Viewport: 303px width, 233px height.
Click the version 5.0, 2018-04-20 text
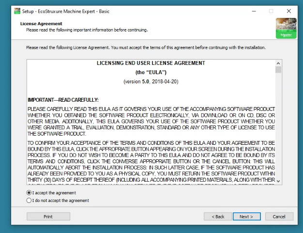coord(151,81)
